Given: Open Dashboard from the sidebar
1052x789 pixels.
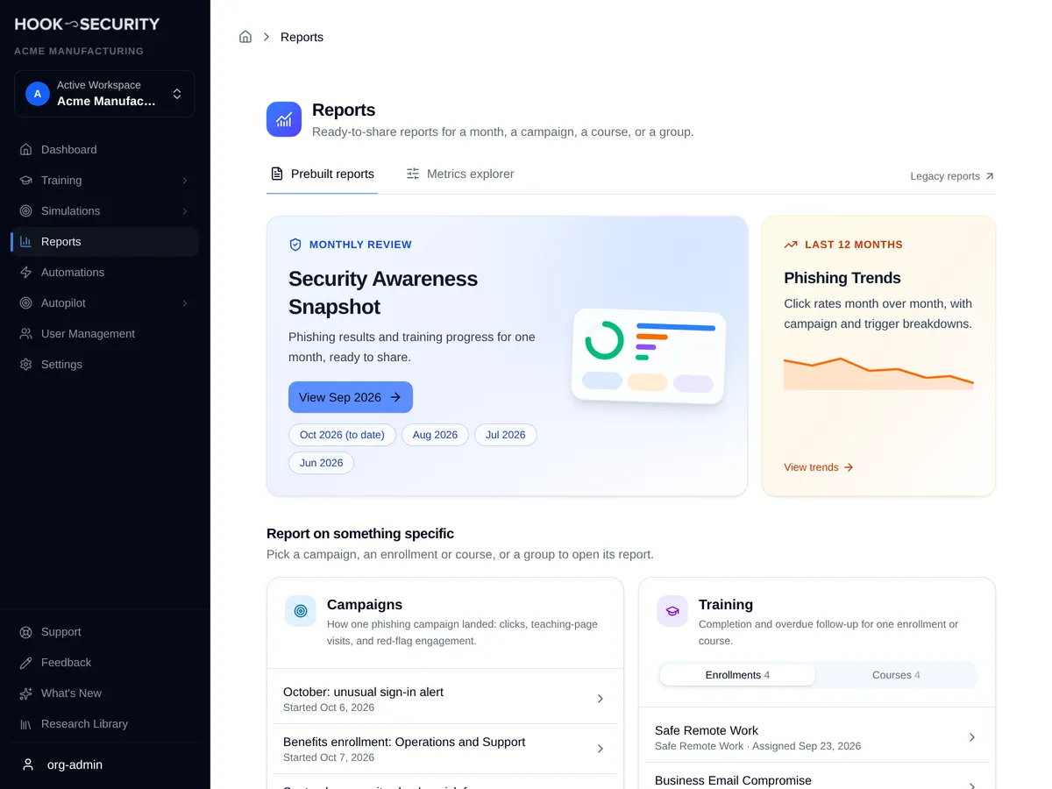Looking at the screenshot, I should pyautogui.click(x=104, y=150).
